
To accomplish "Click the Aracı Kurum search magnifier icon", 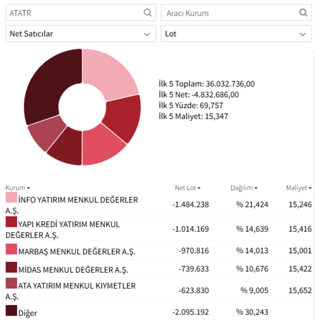I will click(303, 13).
